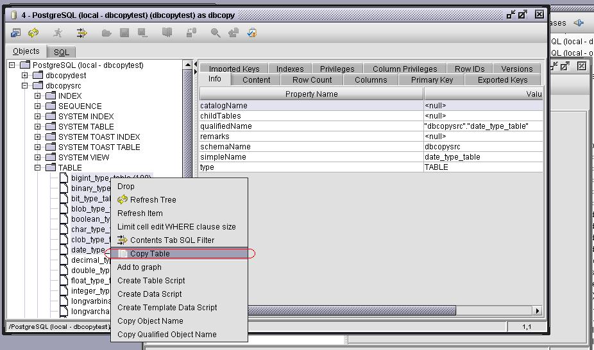Image resolution: width=594 pixels, height=350 pixels.
Task: Click the SQL filter arrows toolbar icon
Action: 81,33
